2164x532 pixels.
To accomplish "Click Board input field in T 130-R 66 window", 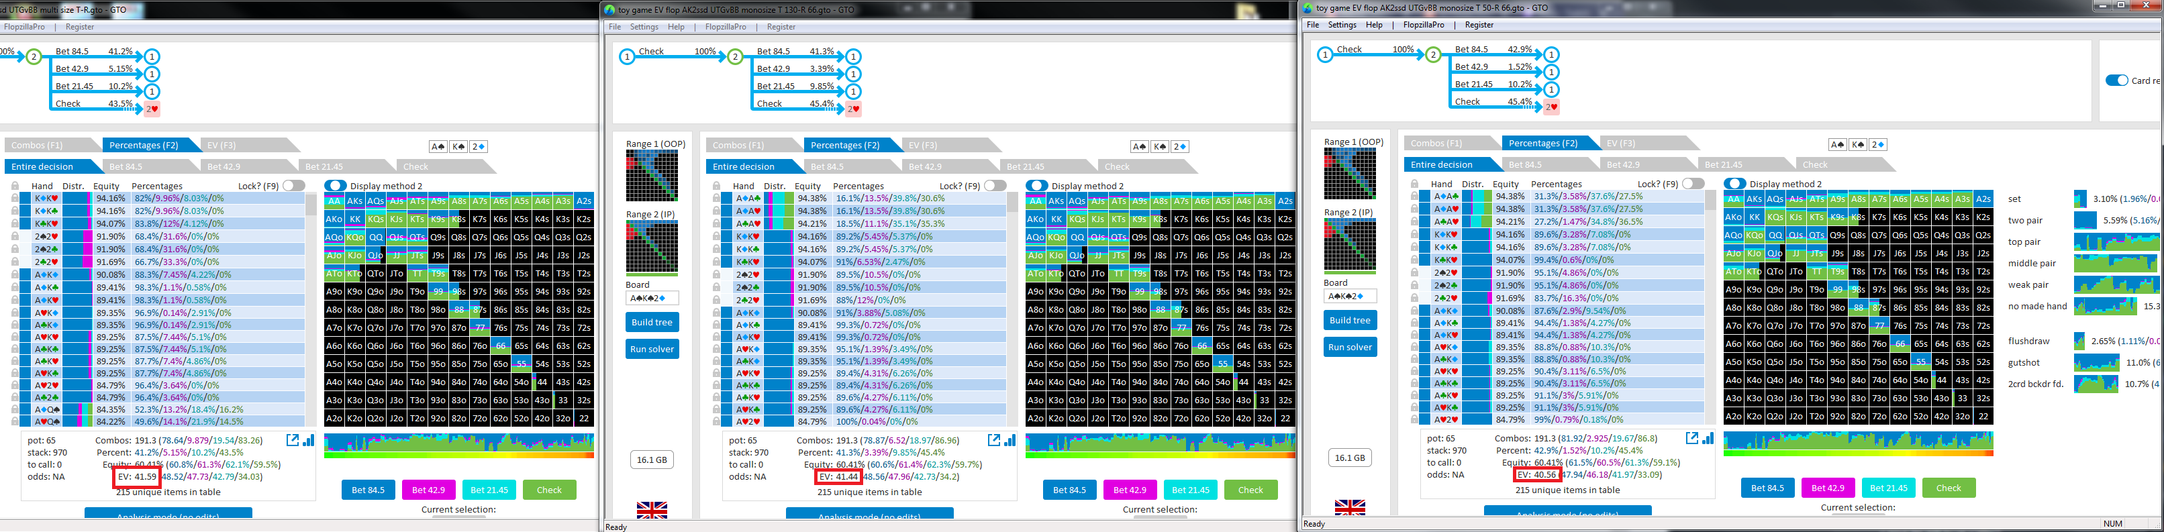I will point(652,298).
